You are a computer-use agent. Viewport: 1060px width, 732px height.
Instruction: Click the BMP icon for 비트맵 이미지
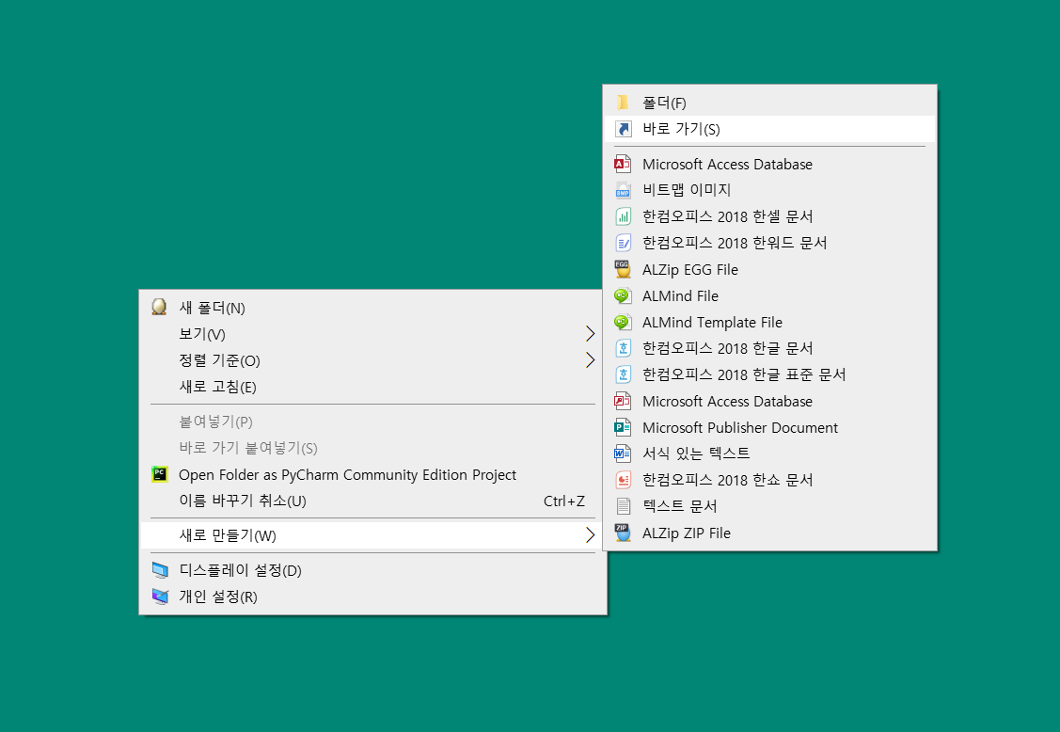(x=623, y=190)
